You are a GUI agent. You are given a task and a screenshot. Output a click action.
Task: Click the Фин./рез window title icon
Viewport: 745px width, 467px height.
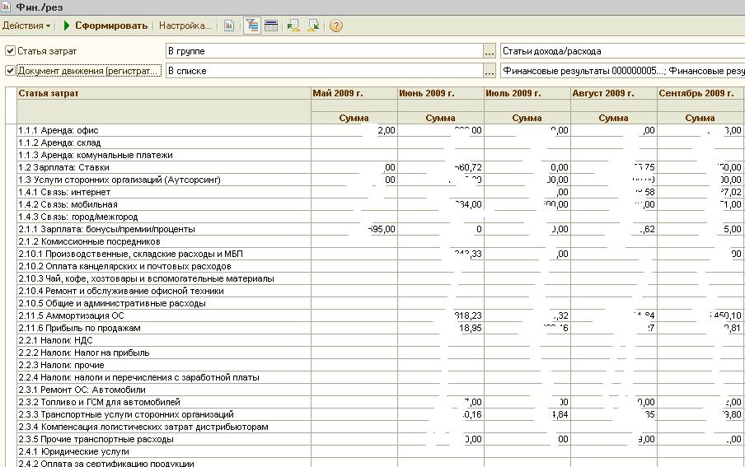pyautogui.click(x=7, y=7)
